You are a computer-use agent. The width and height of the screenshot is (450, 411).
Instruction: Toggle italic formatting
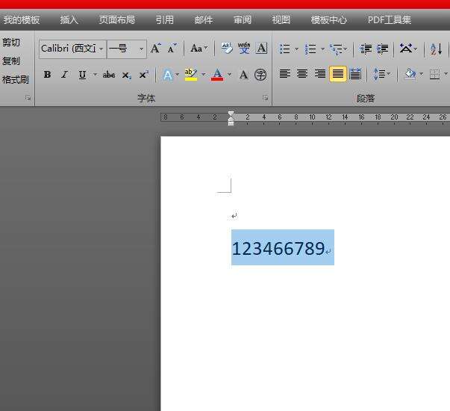tap(64, 75)
